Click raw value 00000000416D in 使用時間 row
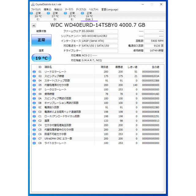The image size is (196, 196). tap(150, 94)
